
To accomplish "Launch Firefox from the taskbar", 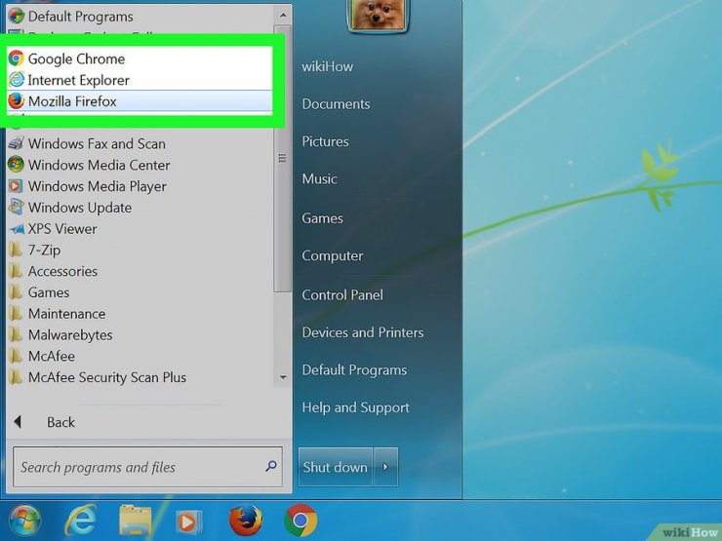I will [246, 521].
